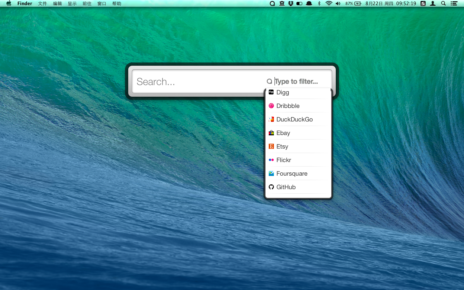Open the 窗口 menu
Screen dimensions: 464x290
pos(102,4)
